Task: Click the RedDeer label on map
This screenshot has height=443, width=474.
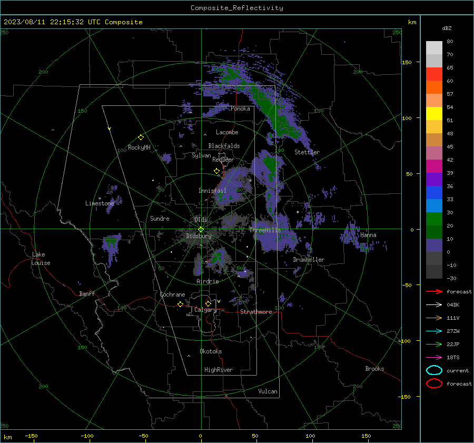Action: pos(223,160)
